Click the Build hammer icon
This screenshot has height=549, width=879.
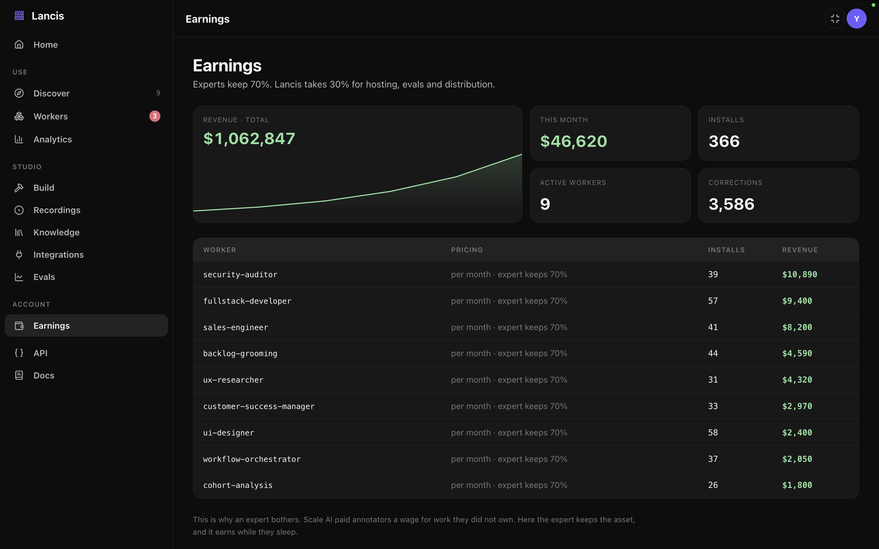click(x=19, y=188)
